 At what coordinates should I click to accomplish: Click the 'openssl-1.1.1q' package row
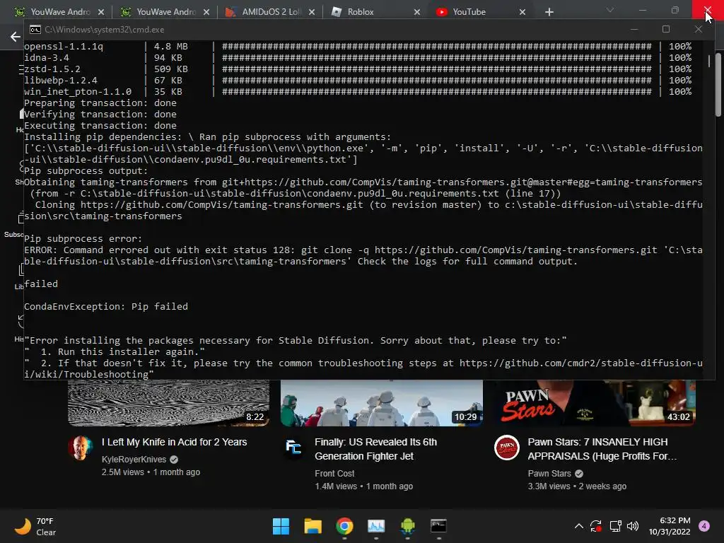(x=358, y=46)
